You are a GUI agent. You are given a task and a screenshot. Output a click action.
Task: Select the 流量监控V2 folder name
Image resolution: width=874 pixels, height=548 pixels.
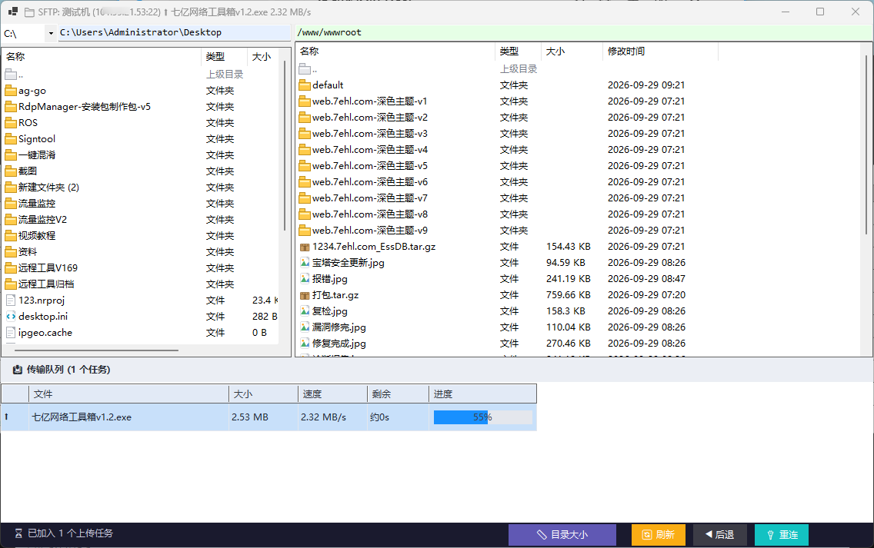pos(42,220)
